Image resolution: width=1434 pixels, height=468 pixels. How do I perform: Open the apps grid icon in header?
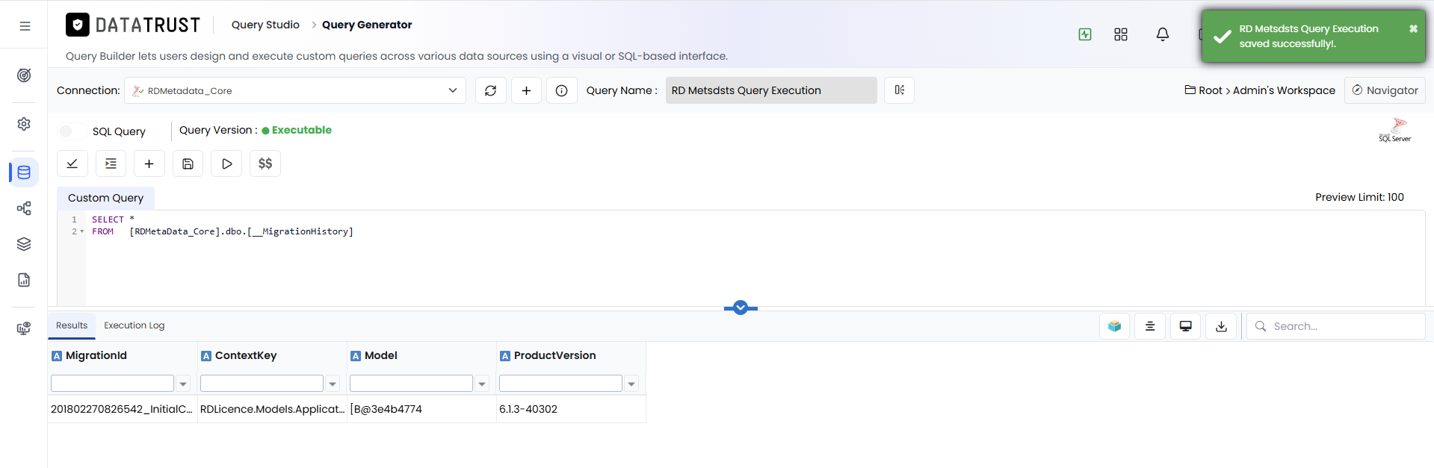pos(1121,34)
